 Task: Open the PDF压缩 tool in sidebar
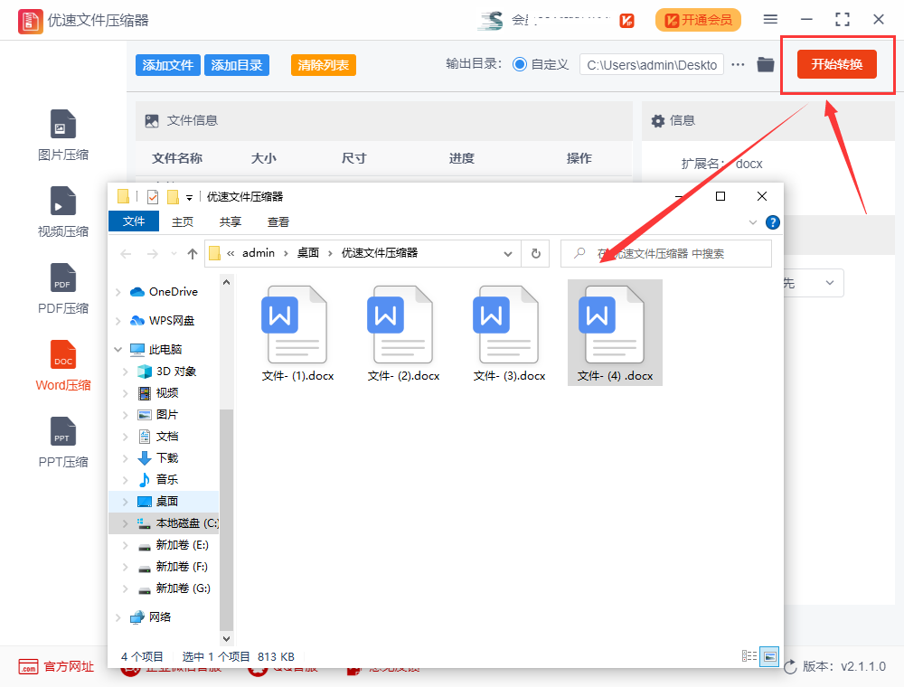(63, 288)
